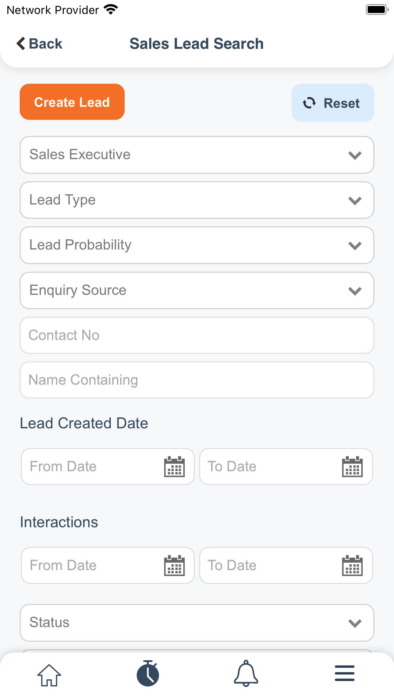Open calendar for Lead Created From Date
Screen dimensions: 394x700
click(x=174, y=467)
